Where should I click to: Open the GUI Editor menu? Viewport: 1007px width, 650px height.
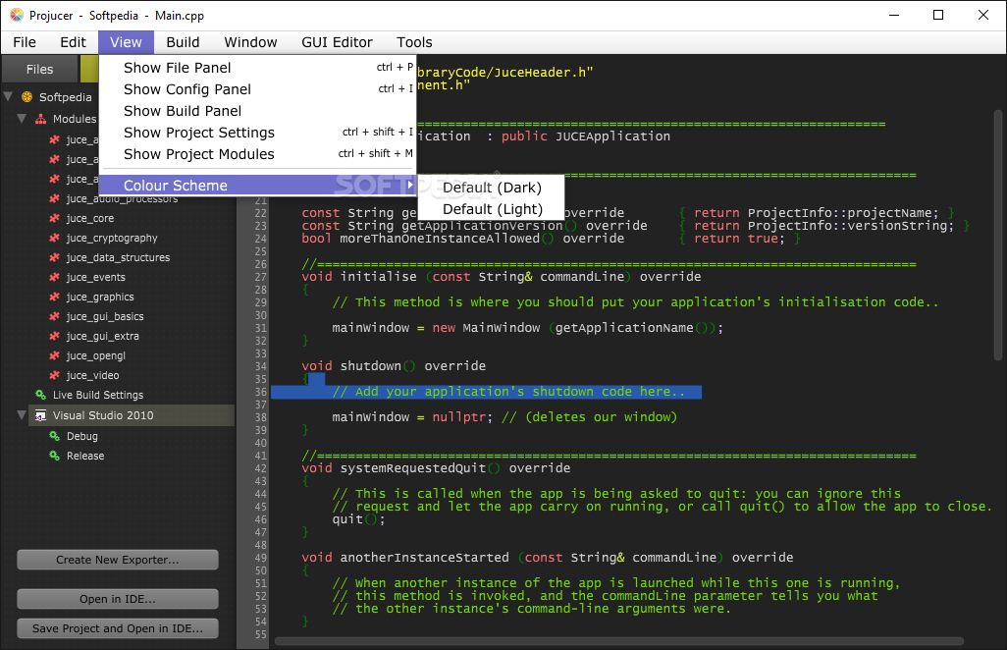click(x=338, y=42)
